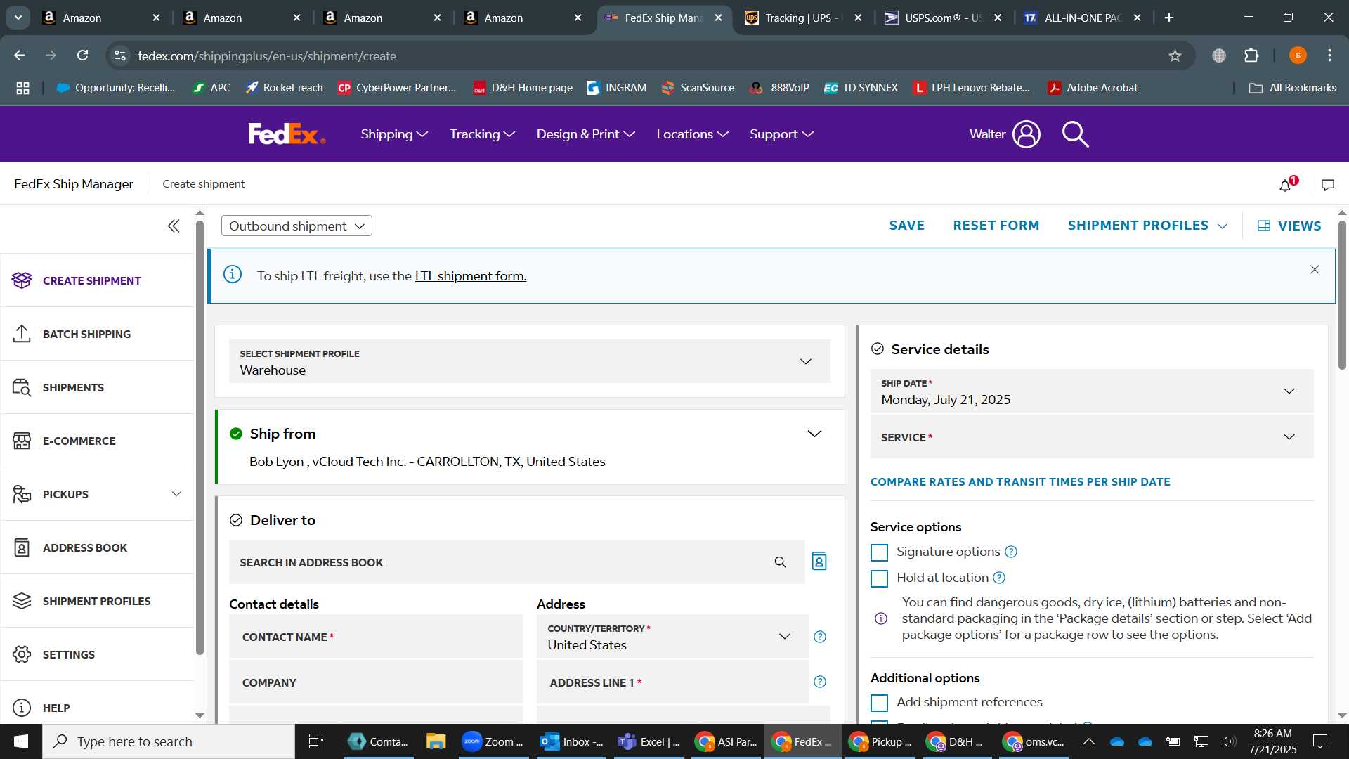1349x759 pixels.
Task: Click the Batch Shipping upload icon
Action: (22, 334)
